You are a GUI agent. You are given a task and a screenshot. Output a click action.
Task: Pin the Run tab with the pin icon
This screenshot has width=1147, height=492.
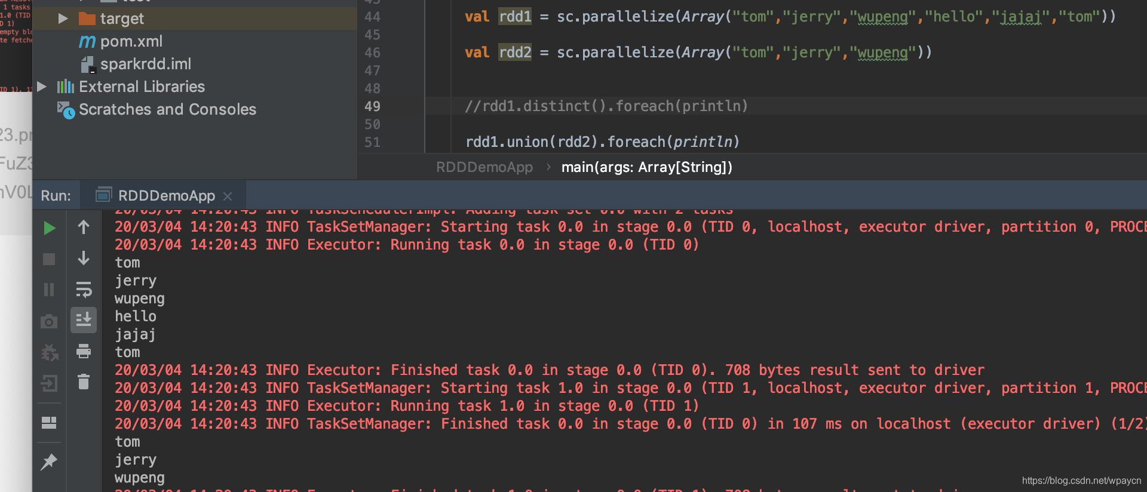49,462
